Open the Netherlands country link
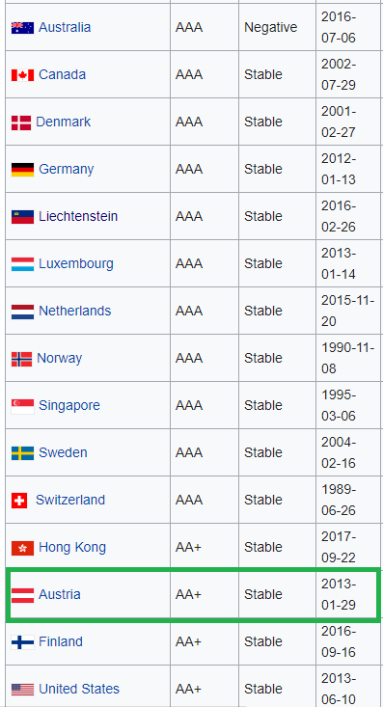The image size is (383, 707). 75,311
